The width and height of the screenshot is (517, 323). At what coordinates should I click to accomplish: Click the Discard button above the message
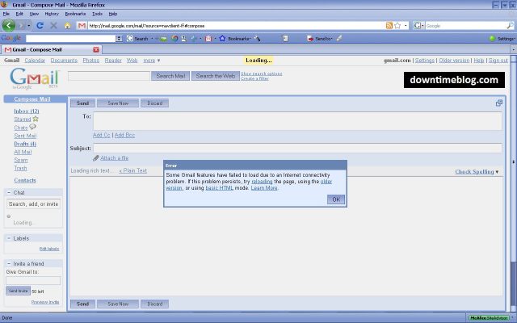pos(154,103)
